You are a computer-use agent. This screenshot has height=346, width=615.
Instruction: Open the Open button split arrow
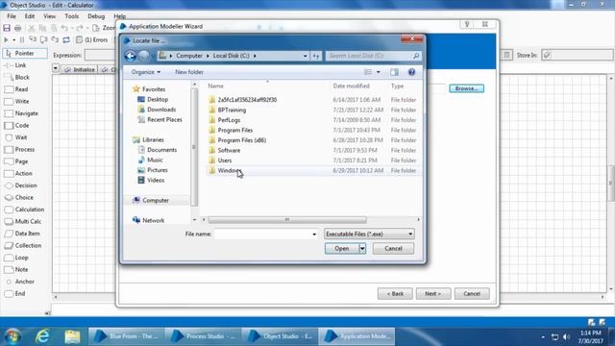tap(362, 248)
